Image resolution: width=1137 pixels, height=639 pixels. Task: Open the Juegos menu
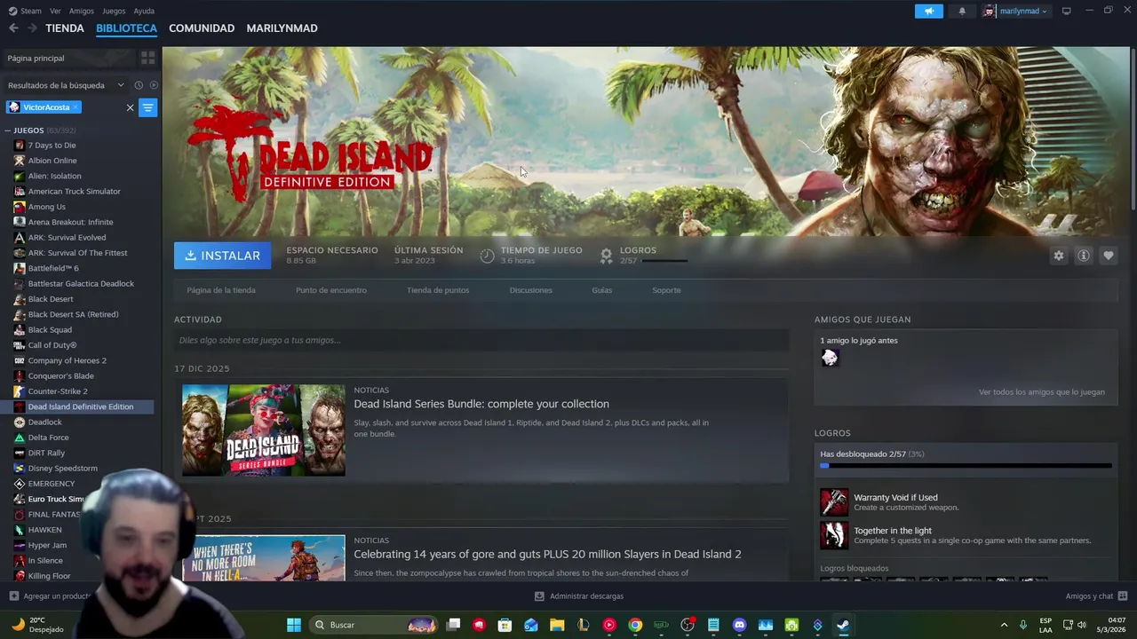114,11
